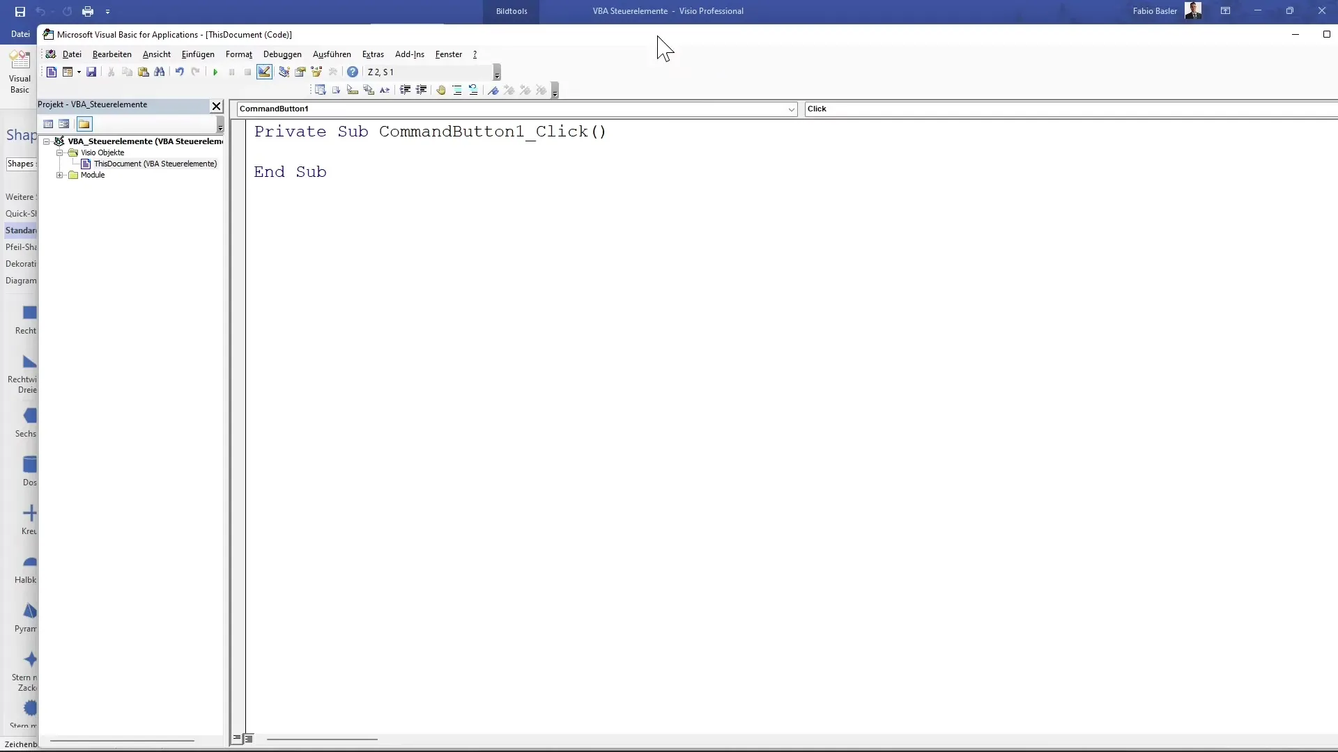Viewport: 1338px width, 752px height.
Task: Open the Insert object dropdown arrow
Action: [79, 72]
